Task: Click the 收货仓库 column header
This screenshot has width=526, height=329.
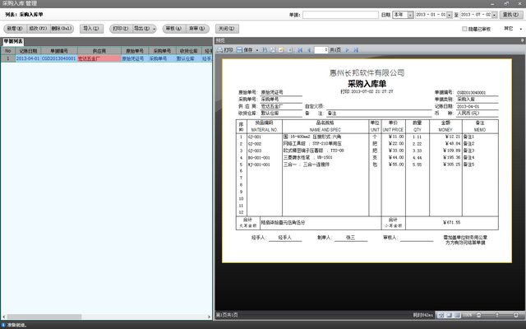Action: click(189, 51)
